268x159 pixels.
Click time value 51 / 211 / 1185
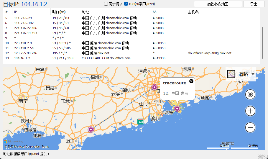[x=63, y=58]
